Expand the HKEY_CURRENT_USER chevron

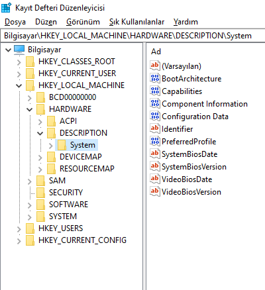19,74
